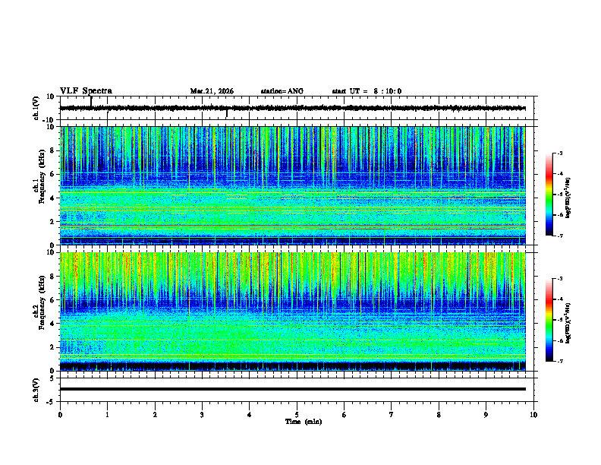Click the ch.3 flat voltage trace
Image resolution: width=601 pixels, height=465 pixels.
click(292, 389)
